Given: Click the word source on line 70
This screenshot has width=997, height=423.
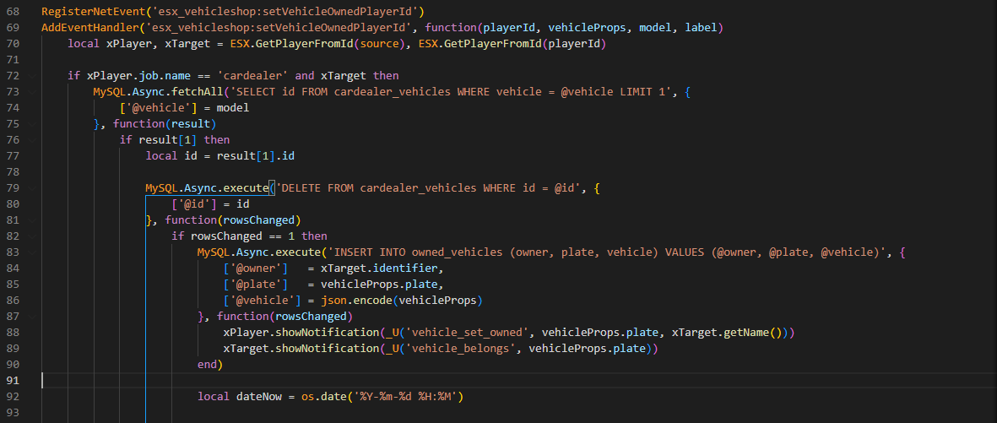Looking at the screenshot, I should tap(380, 44).
